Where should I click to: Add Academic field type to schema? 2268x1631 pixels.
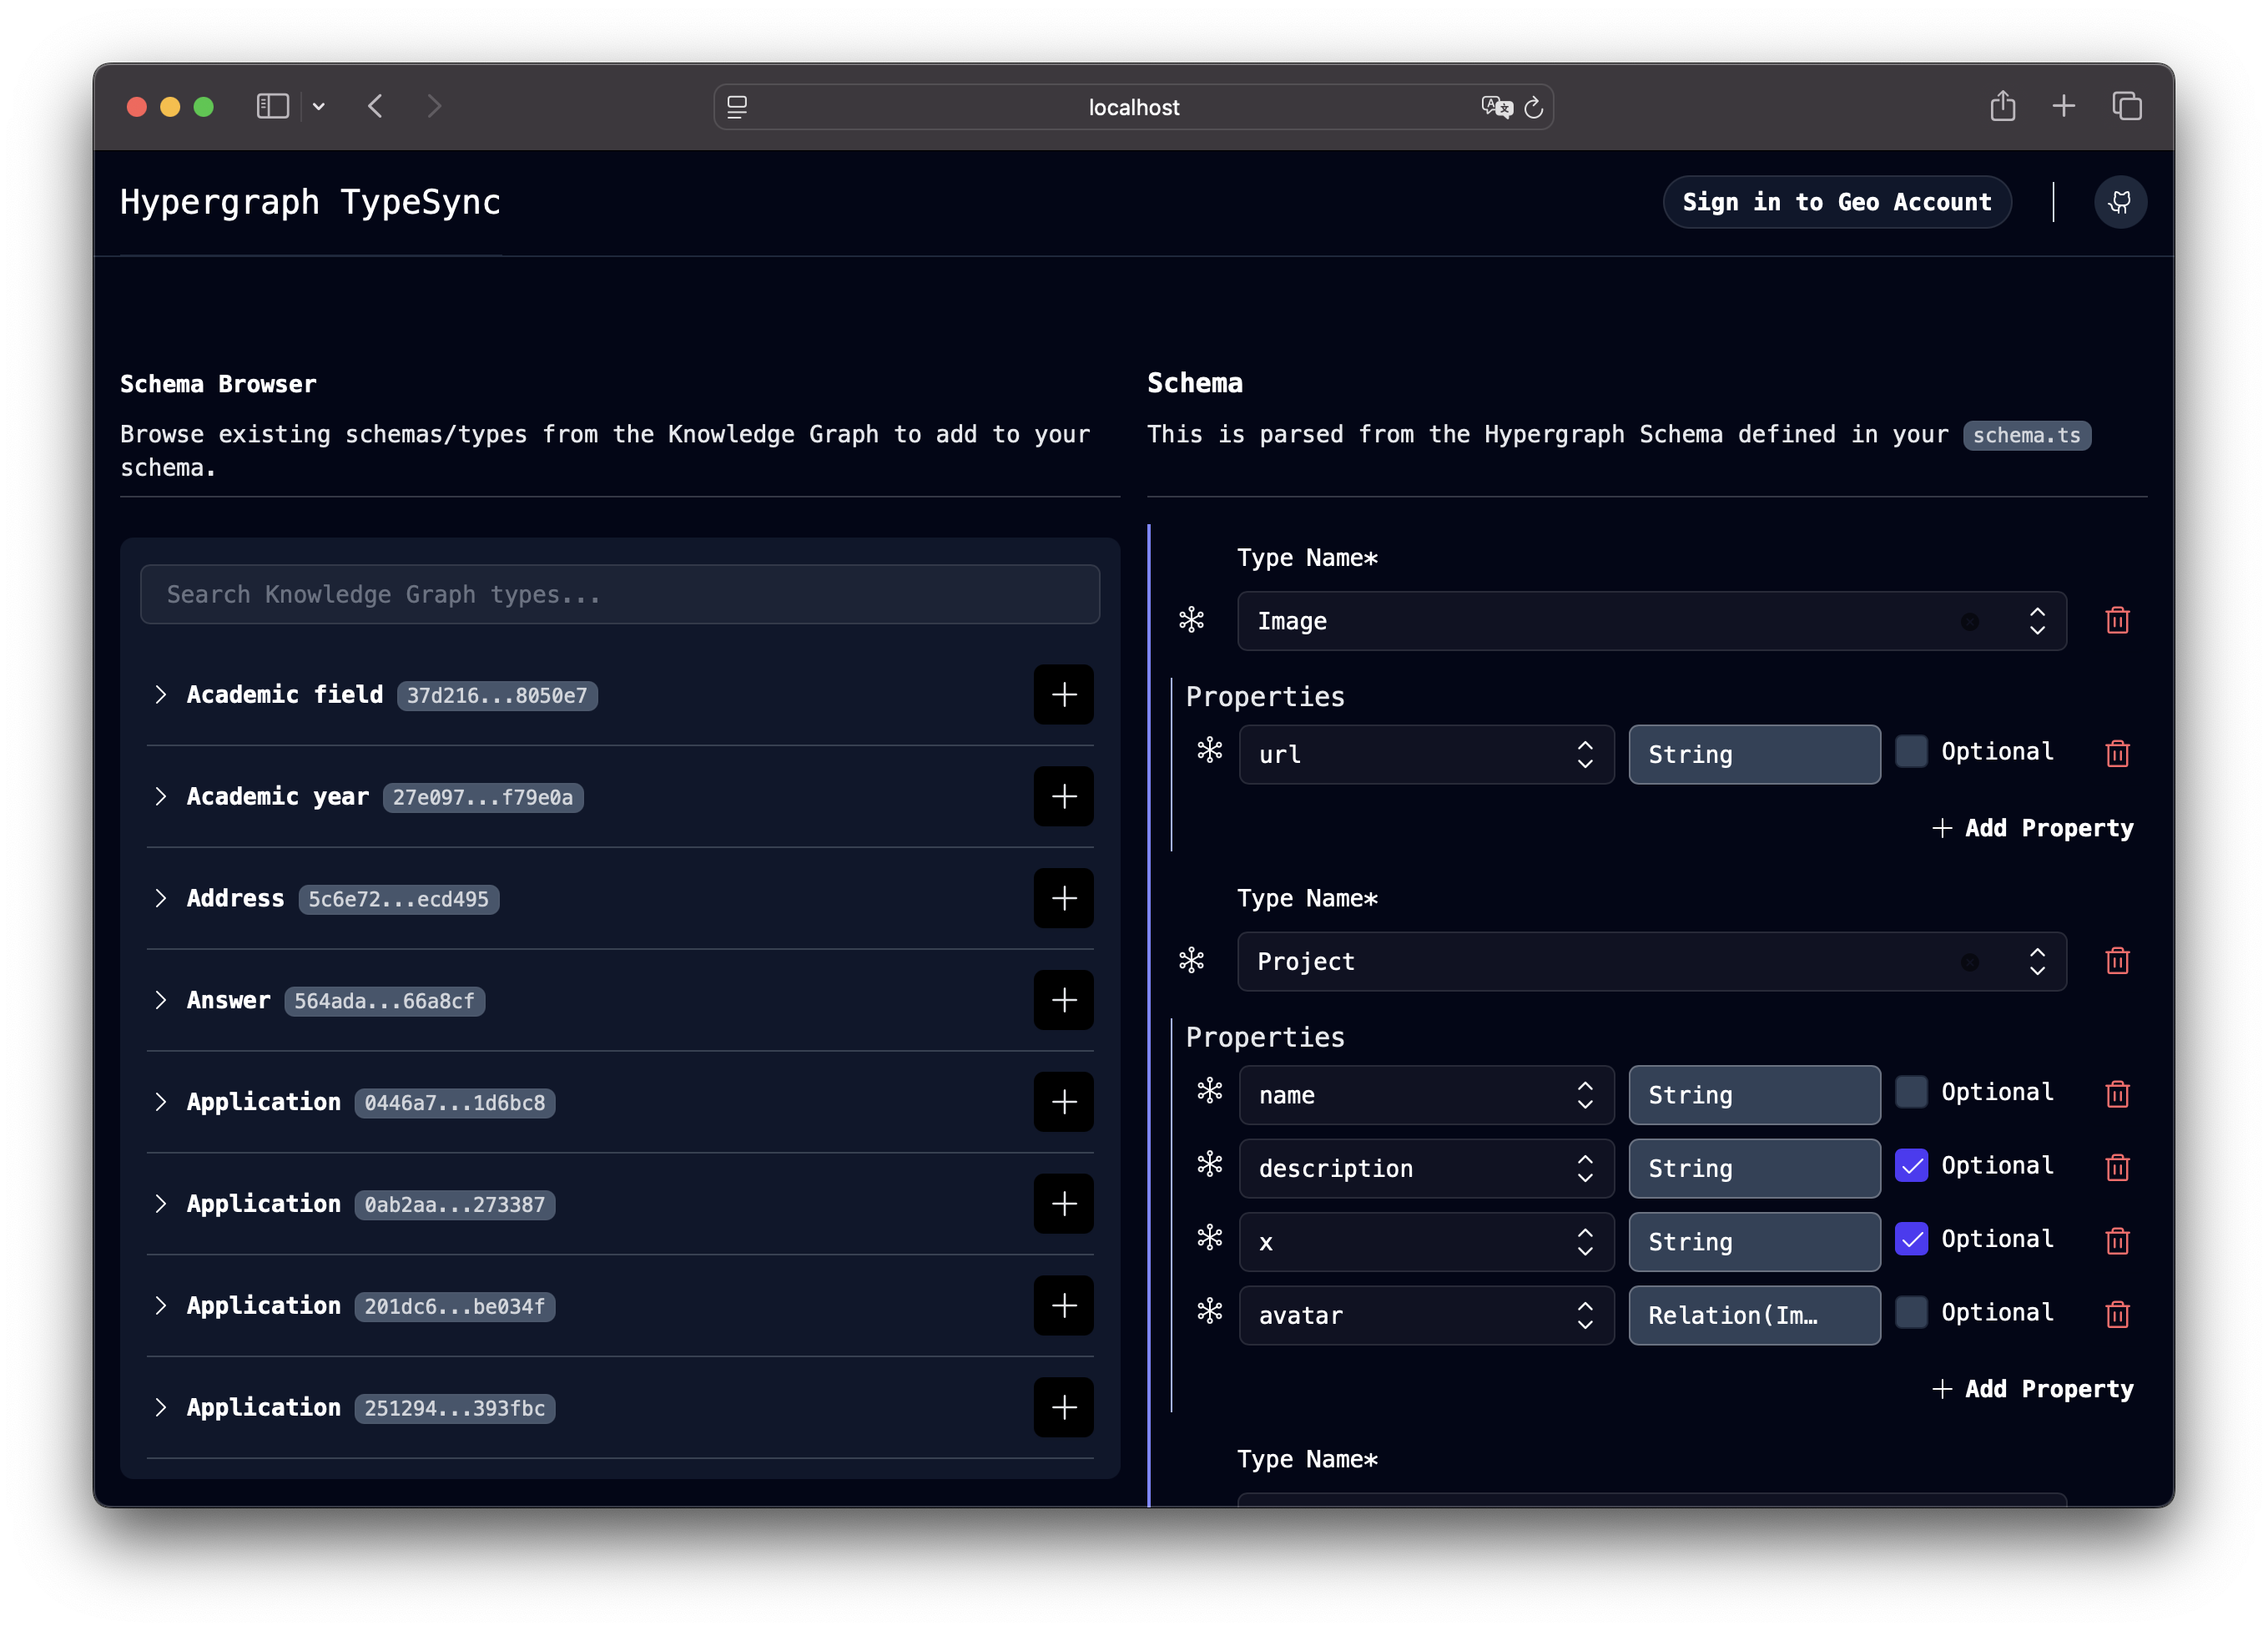click(1063, 694)
